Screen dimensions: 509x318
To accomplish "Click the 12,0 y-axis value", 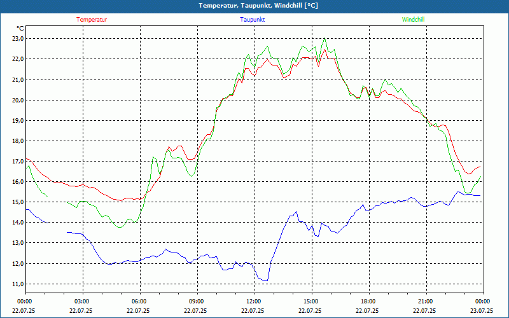I will pyautogui.click(x=18, y=263).
